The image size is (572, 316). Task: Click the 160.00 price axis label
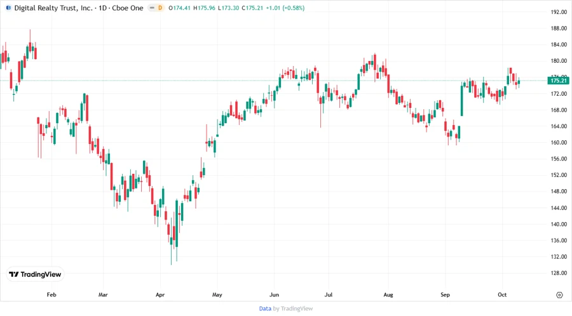[x=559, y=142]
